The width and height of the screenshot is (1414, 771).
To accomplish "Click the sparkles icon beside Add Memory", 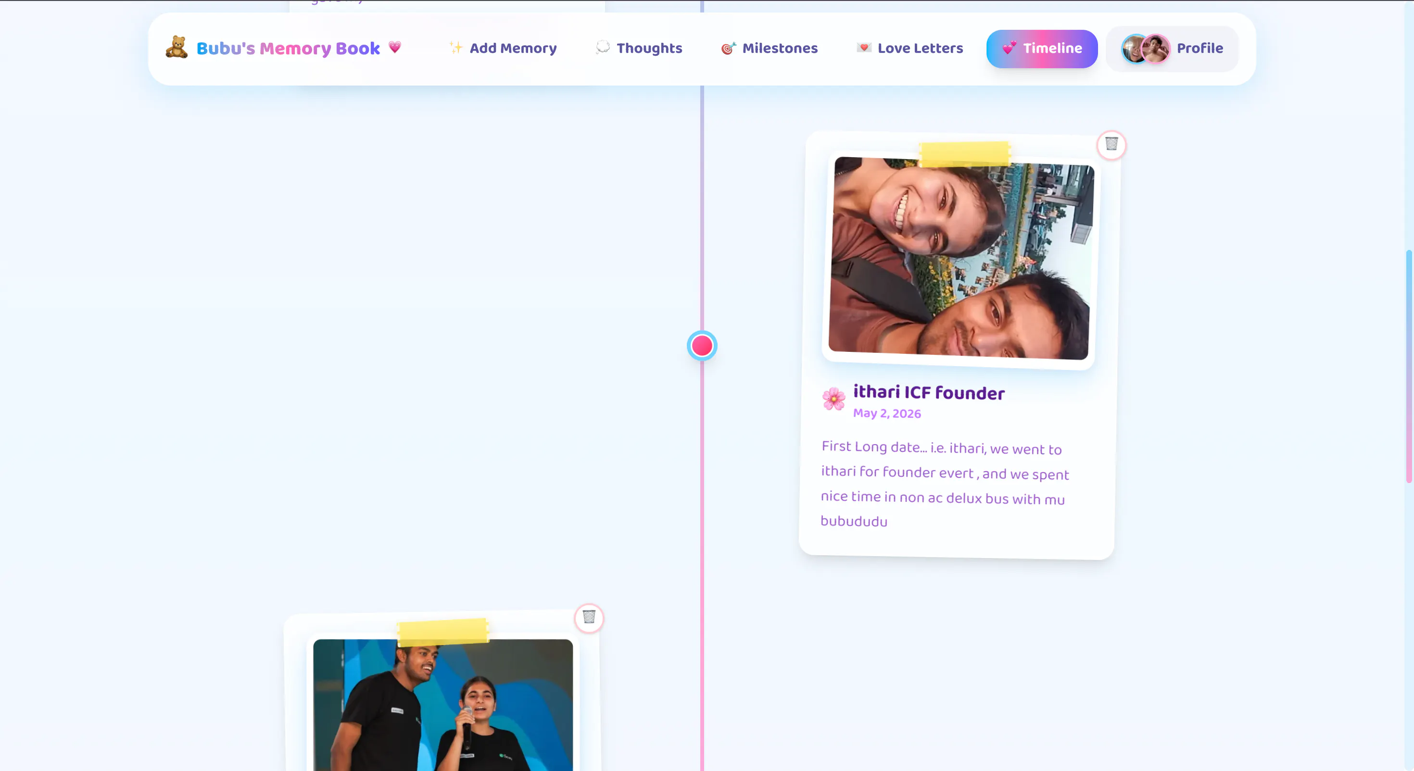I will pos(455,48).
